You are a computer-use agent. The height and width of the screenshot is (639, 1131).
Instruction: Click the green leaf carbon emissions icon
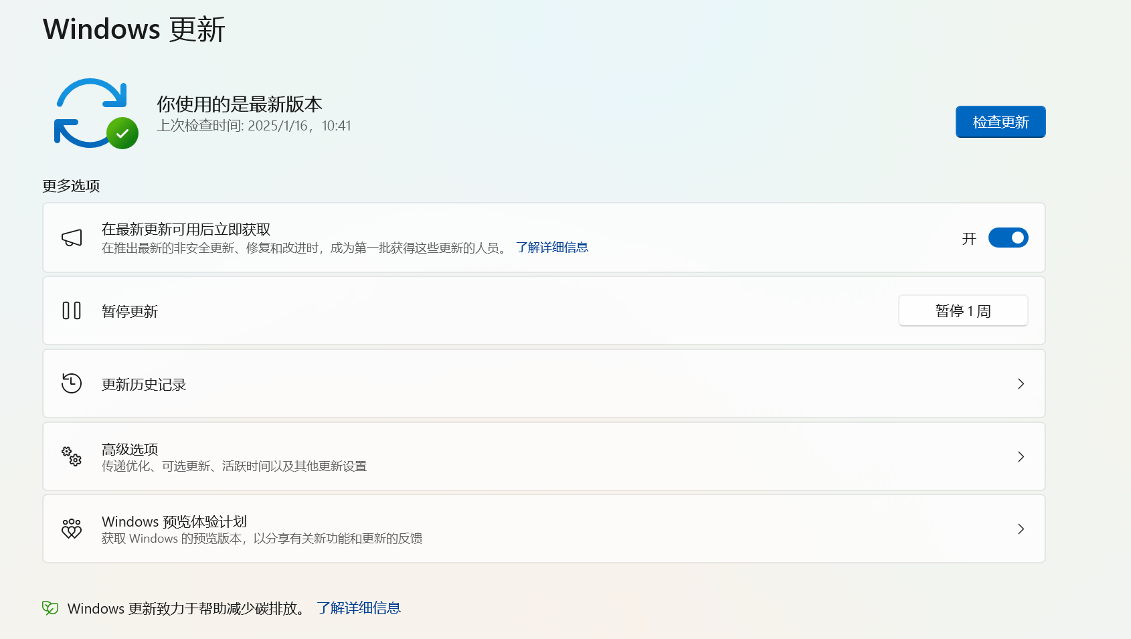pos(50,608)
